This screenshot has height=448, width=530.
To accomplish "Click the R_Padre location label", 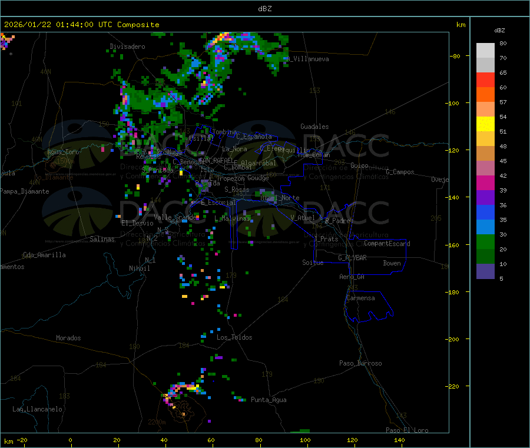I will pos(337,221).
